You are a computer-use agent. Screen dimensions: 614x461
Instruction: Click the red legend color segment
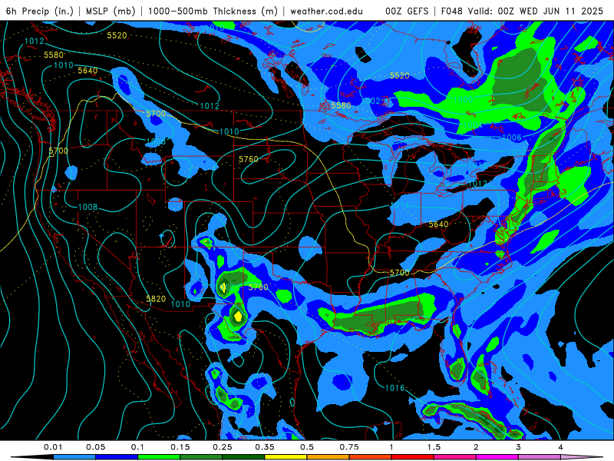[x=413, y=457]
